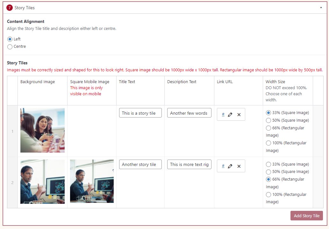This screenshot has width=329, height=229.
Task: Choose 33% (Square Image) for row 2
Action: [x=268, y=164]
